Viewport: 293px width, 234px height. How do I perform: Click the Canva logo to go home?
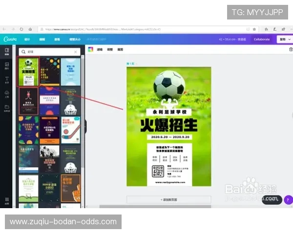click(x=10, y=39)
